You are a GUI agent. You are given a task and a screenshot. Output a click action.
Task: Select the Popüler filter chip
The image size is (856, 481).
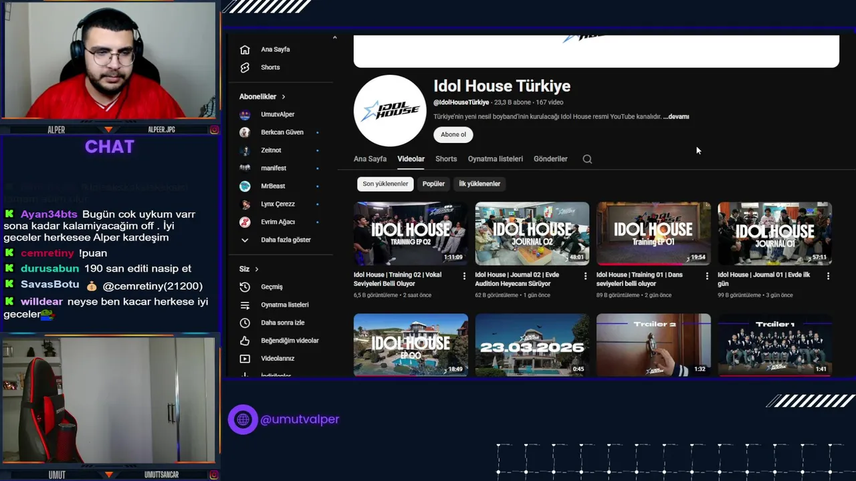[x=433, y=184]
